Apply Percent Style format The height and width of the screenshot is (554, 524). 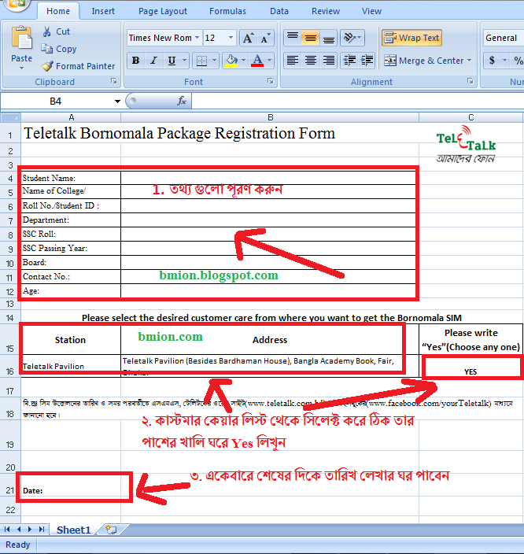(x=518, y=61)
